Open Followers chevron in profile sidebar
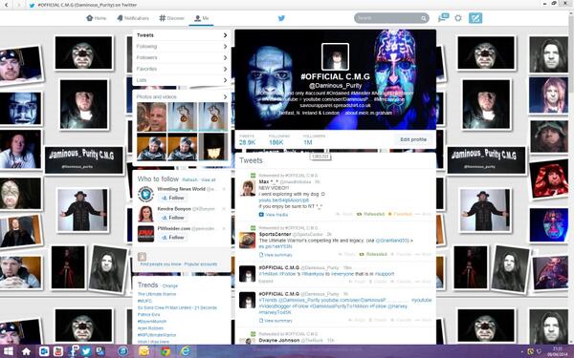This screenshot has height=358, width=574. (x=225, y=57)
